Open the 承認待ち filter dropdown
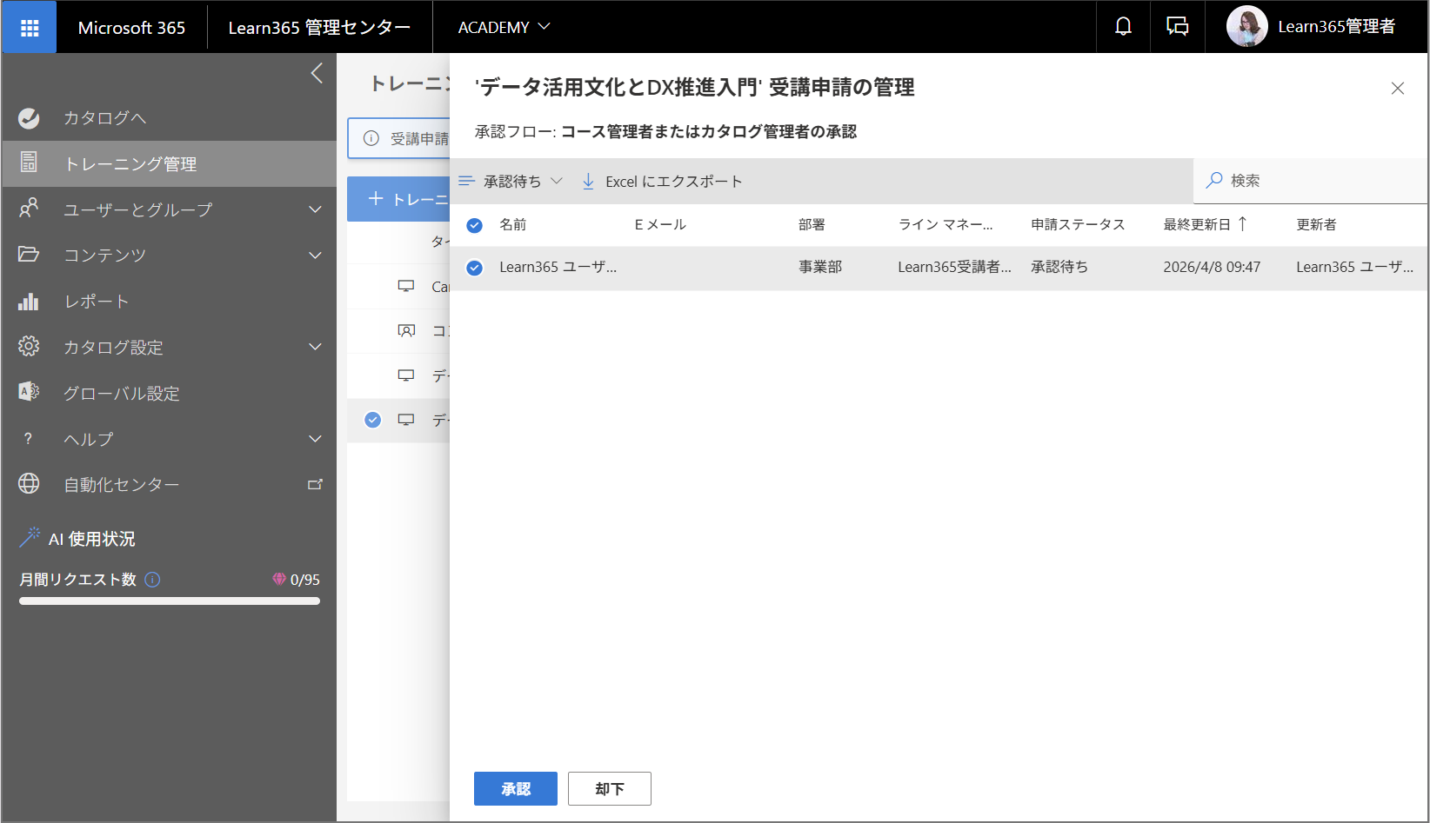This screenshot has width=1430, height=823. (511, 181)
